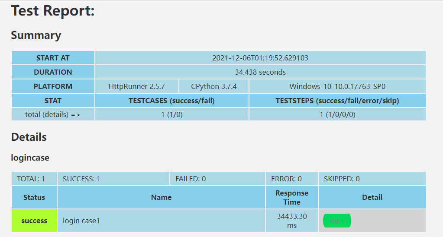Click the 'PLATFORM' row label

coord(53,86)
